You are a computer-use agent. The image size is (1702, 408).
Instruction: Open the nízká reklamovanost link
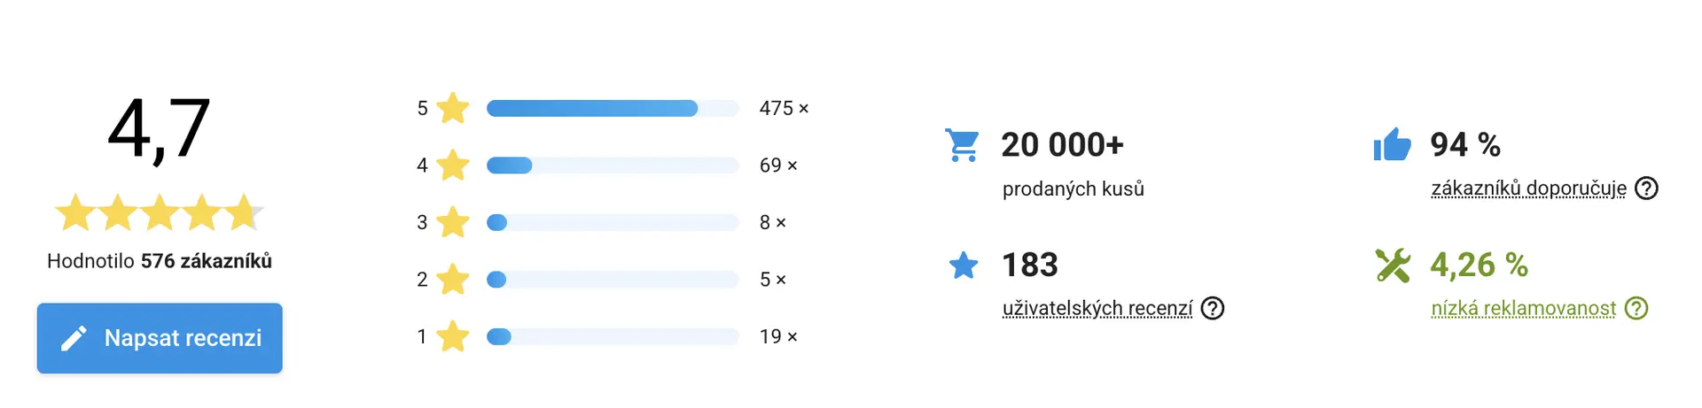point(1523,308)
